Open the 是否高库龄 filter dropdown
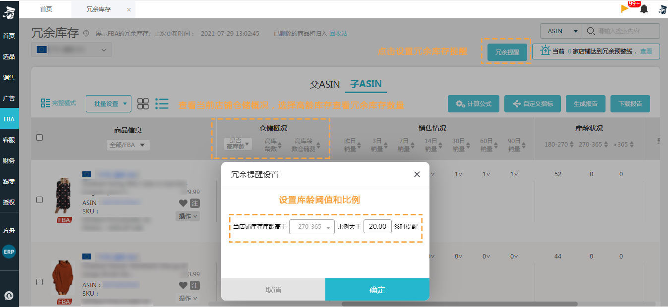The image size is (668, 307). click(x=238, y=144)
